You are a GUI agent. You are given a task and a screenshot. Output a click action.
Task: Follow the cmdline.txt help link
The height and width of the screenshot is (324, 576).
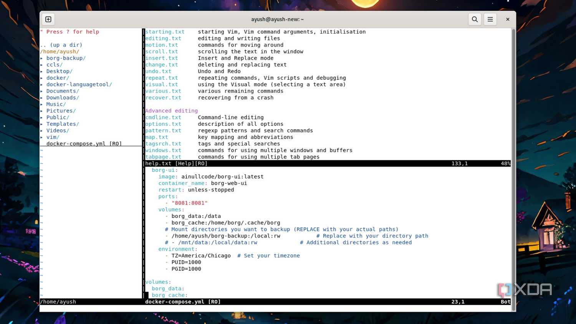pos(163,117)
